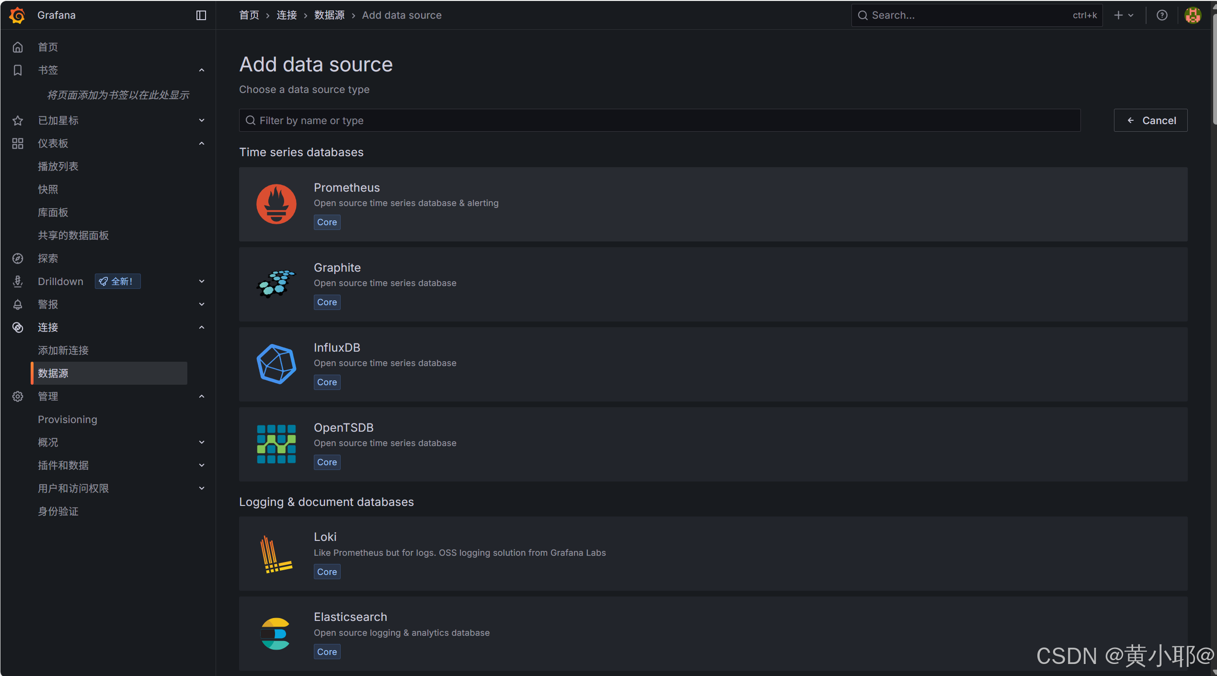Click the Prometheus flame logo

pyautogui.click(x=276, y=204)
